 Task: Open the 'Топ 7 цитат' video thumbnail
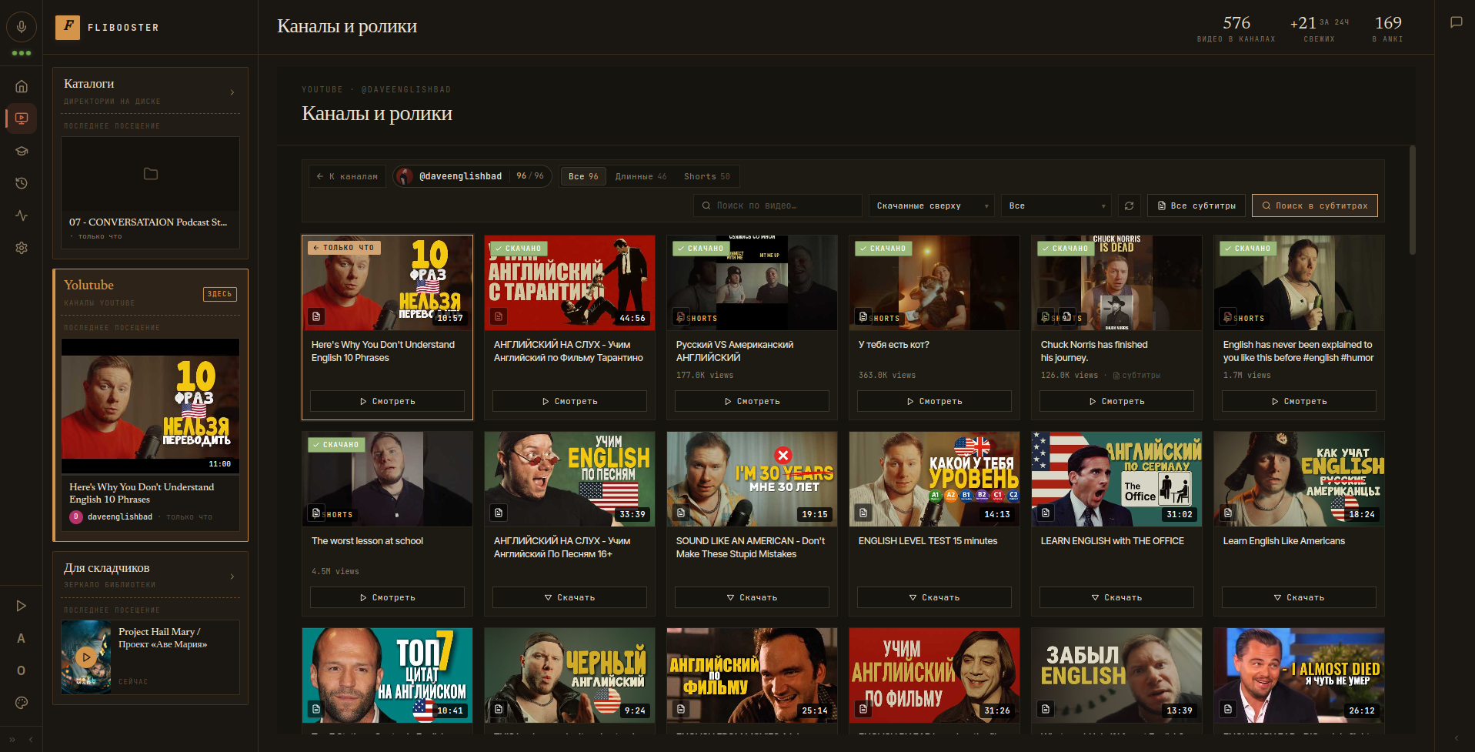(388, 675)
